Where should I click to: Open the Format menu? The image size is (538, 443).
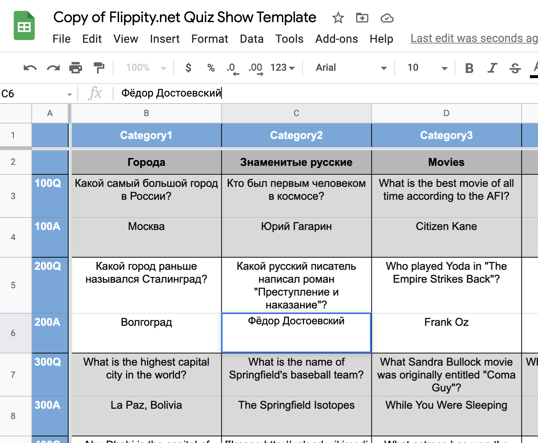209,39
